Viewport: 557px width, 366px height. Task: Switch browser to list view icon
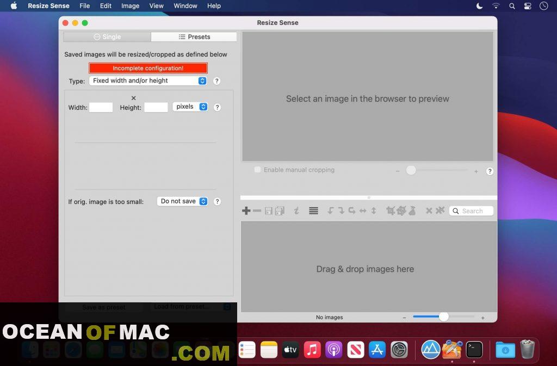[x=313, y=211]
